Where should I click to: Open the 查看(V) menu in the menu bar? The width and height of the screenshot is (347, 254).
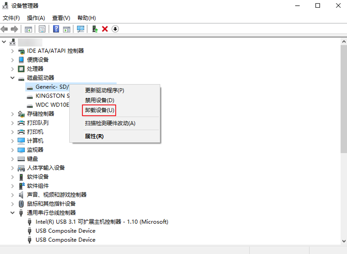coord(61,18)
